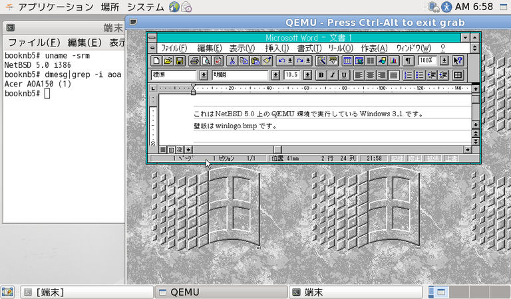This screenshot has width=511, height=299.
Task: Open the 作表(A) menu
Action: click(374, 49)
